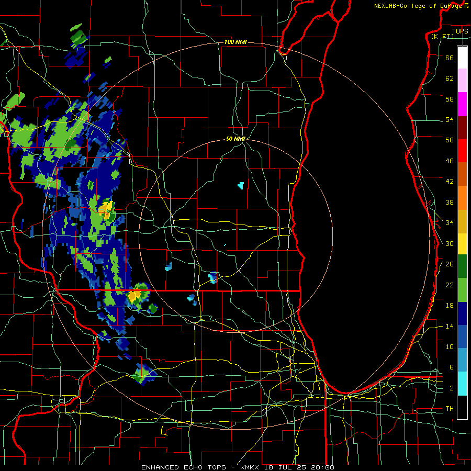The width and height of the screenshot is (471, 471).
Task: Click the gold legend swatch
Action: click(462, 221)
